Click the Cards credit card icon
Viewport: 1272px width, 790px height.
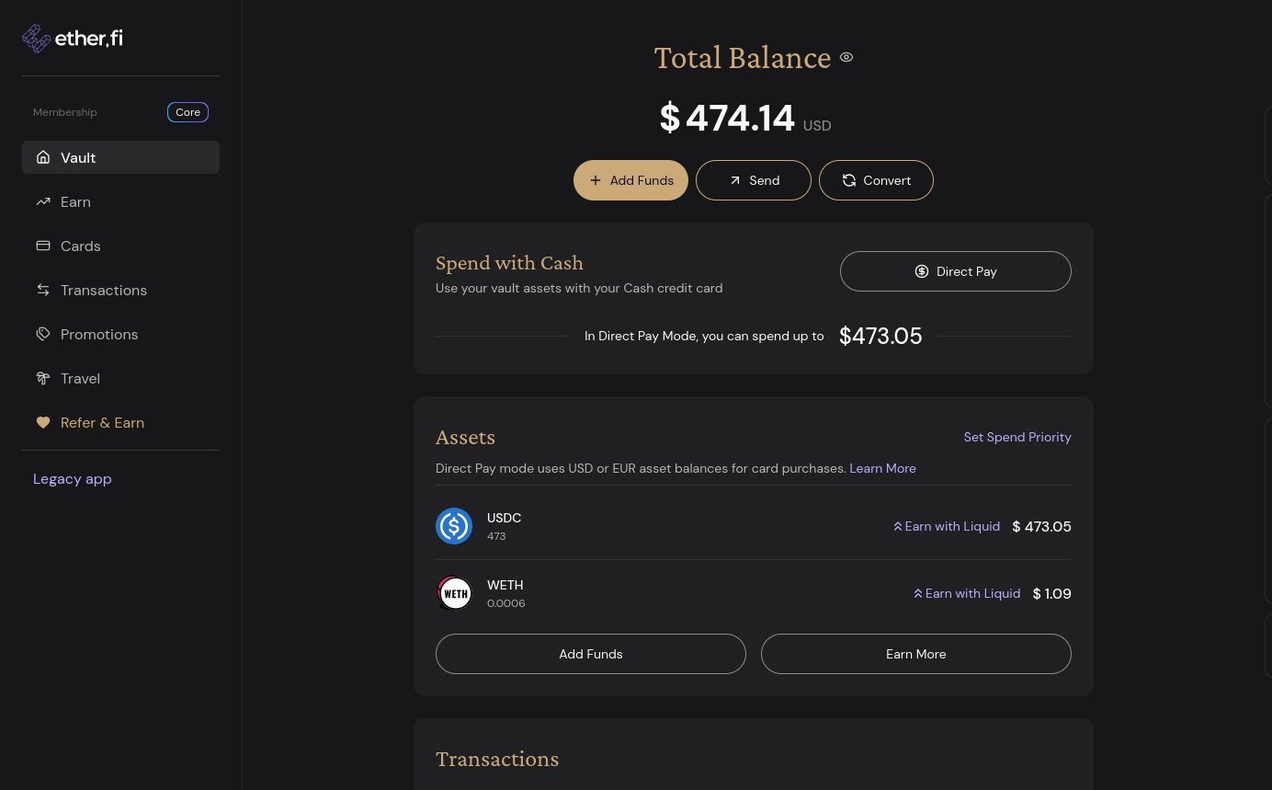click(43, 246)
